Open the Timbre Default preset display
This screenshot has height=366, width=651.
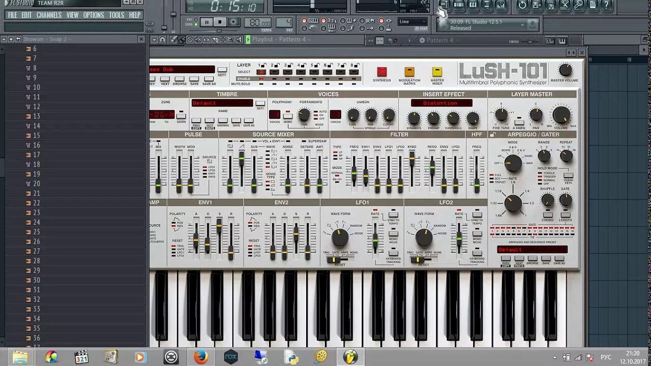click(x=222, y=103)
